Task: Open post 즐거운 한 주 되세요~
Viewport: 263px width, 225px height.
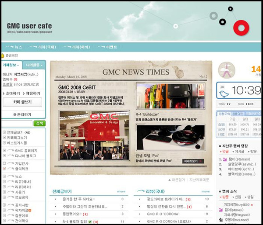Action: (x=78, y=199)
